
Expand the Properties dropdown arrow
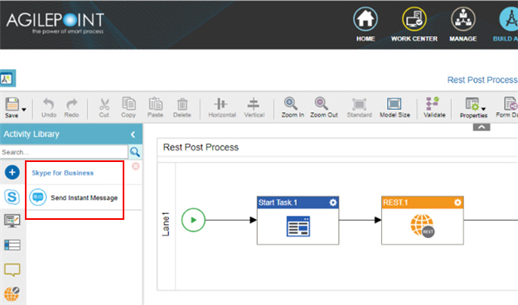(484, 109)
